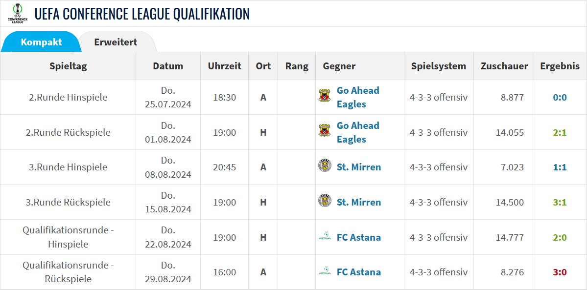Screen dimensions: 587x290
Task: Click the UEFA Conference League logo
Action: pos(17,14)
